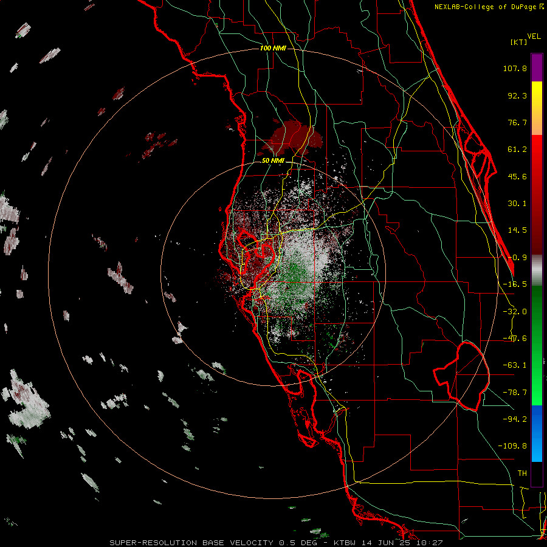Pick the purple segment of the color bar
This screenshot has width=547, height=547.
click(x=537, y=68)
